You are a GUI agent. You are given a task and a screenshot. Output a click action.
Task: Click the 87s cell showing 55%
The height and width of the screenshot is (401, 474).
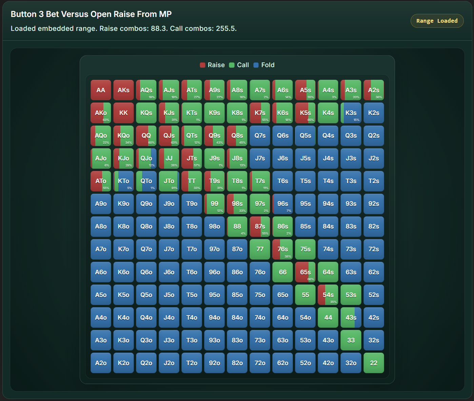pyautogui.click(x=260, y=226)
